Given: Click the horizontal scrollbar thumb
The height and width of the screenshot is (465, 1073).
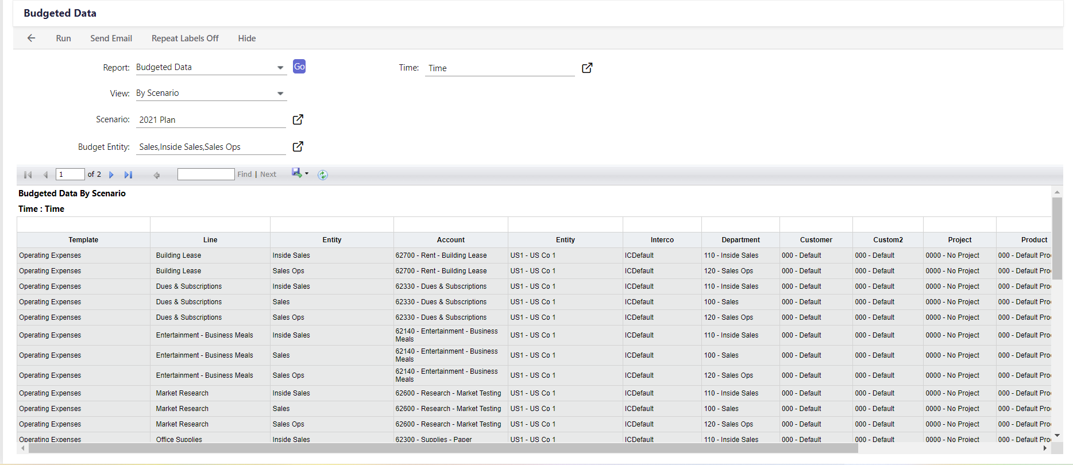Looking at the screenshot, I should click(443, 448).
